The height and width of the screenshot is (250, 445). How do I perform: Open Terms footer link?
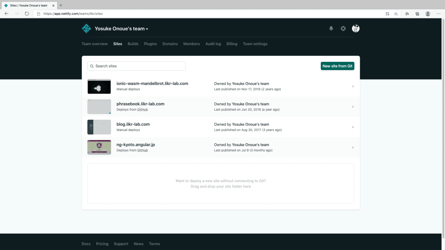(154, 244)
